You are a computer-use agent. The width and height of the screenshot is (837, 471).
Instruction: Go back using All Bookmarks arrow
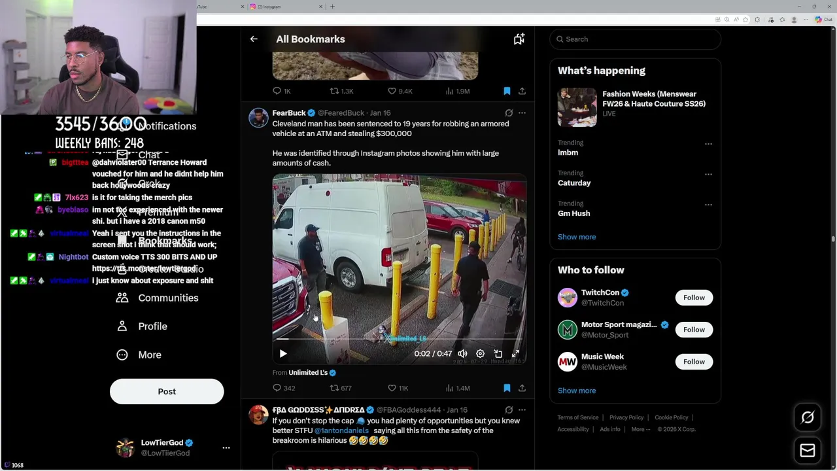[254, 39]
